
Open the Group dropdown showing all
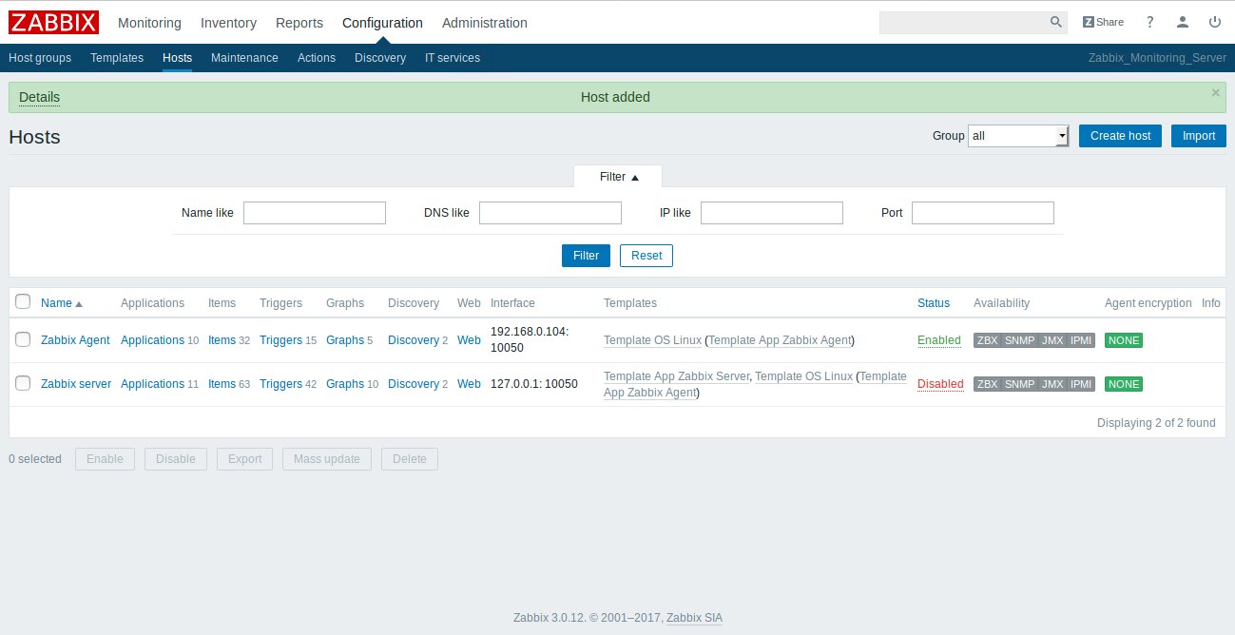1017,135
